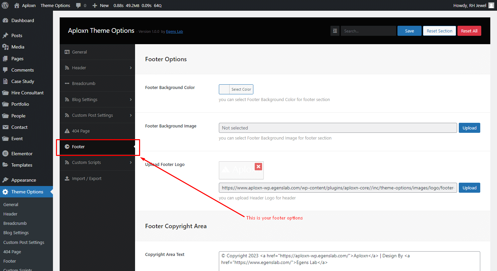
Task: Click the Hire Consultant folder icon
Action: (5, 93)
